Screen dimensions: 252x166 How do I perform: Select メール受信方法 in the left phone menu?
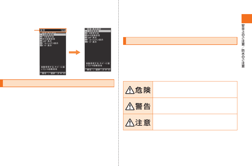click(48, 37)
